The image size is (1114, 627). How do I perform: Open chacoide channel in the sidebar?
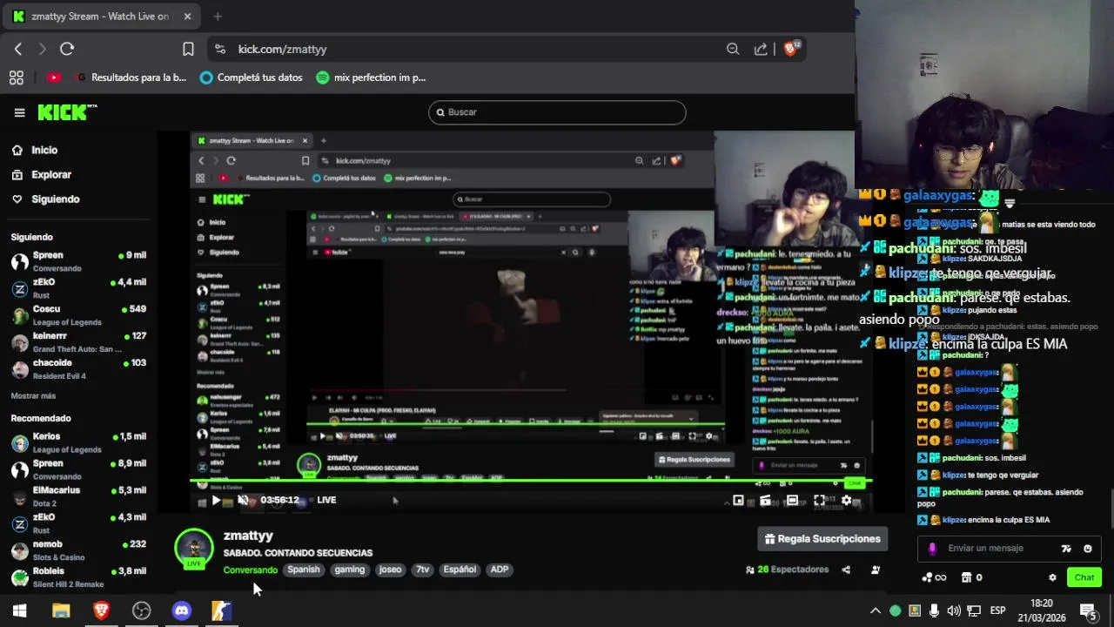(78, 369)
